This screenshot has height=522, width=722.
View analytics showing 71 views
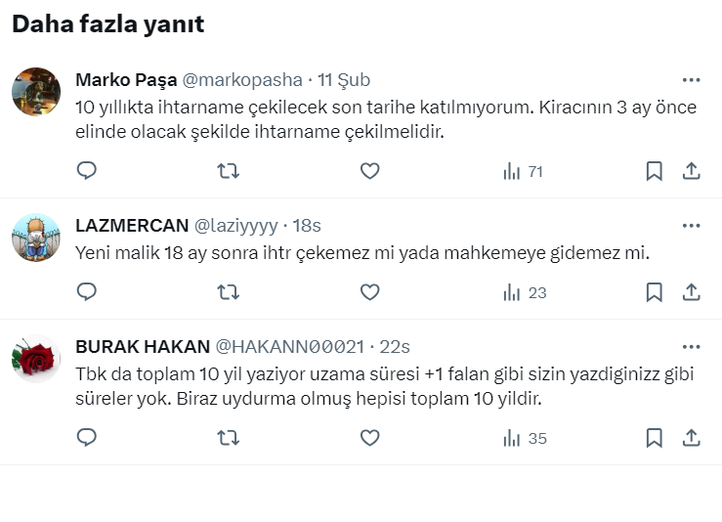(523, 171)
